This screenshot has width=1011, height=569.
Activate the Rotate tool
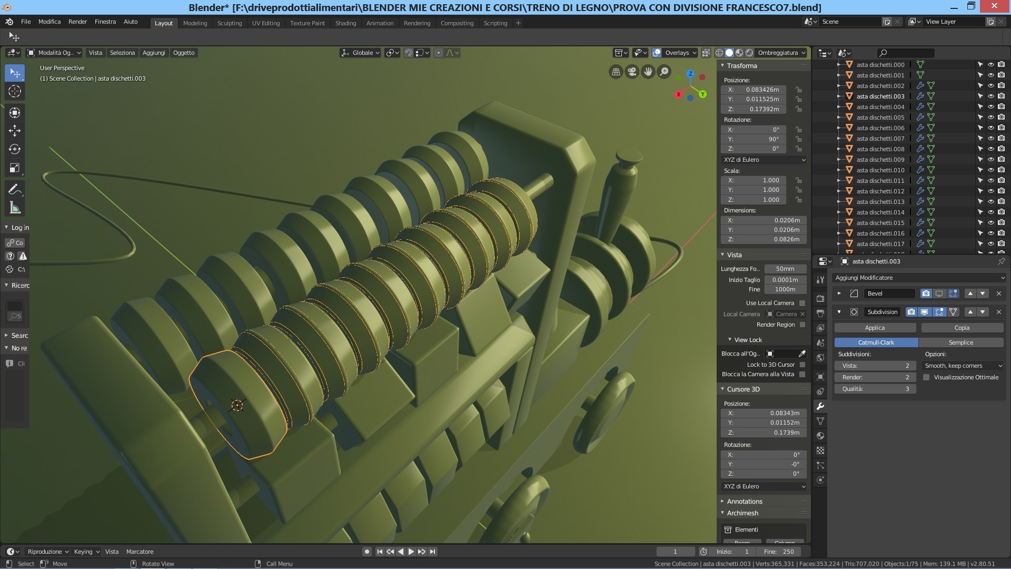15,149
